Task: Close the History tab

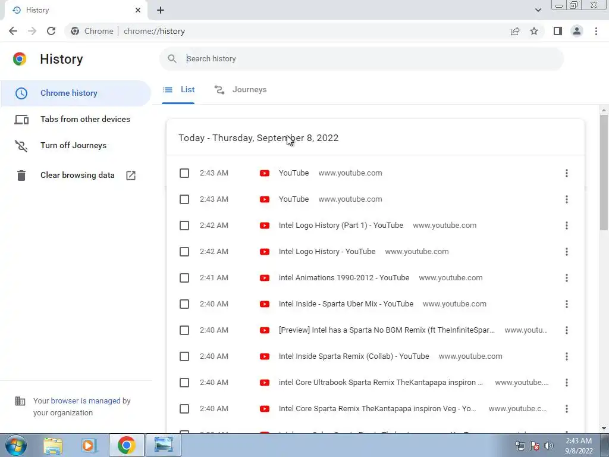Action: click(x=138, y=10)
